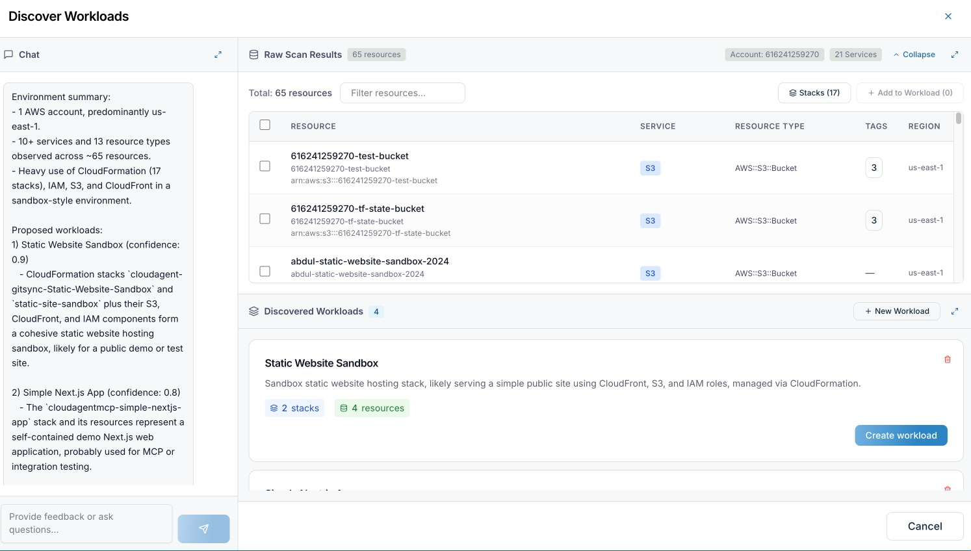The image size is (971, 551).
Task: Check the tf-state-bucket resource
Action: [x=265, y=219]
